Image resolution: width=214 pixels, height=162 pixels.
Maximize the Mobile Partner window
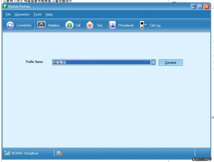200,7
